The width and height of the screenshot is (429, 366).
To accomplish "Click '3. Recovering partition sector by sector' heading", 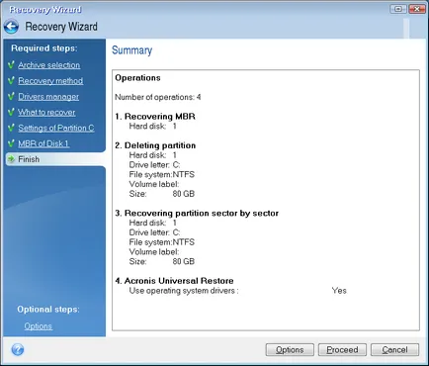I will [197, 214].
